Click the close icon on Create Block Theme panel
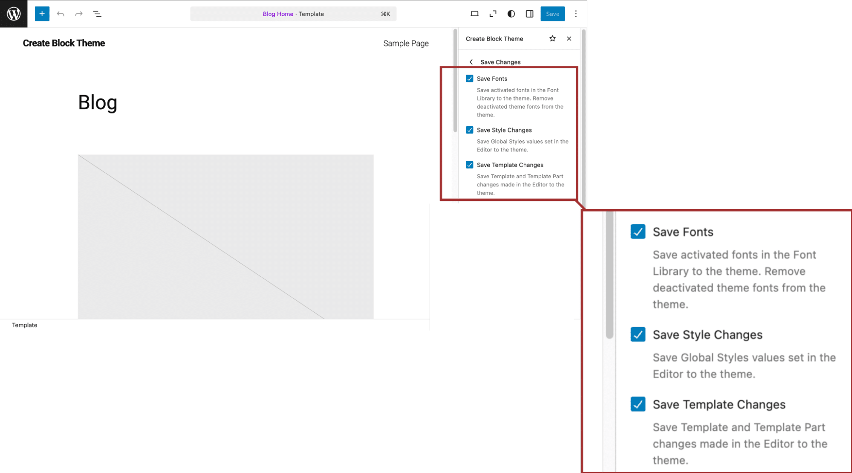 (x=569, y=38)
